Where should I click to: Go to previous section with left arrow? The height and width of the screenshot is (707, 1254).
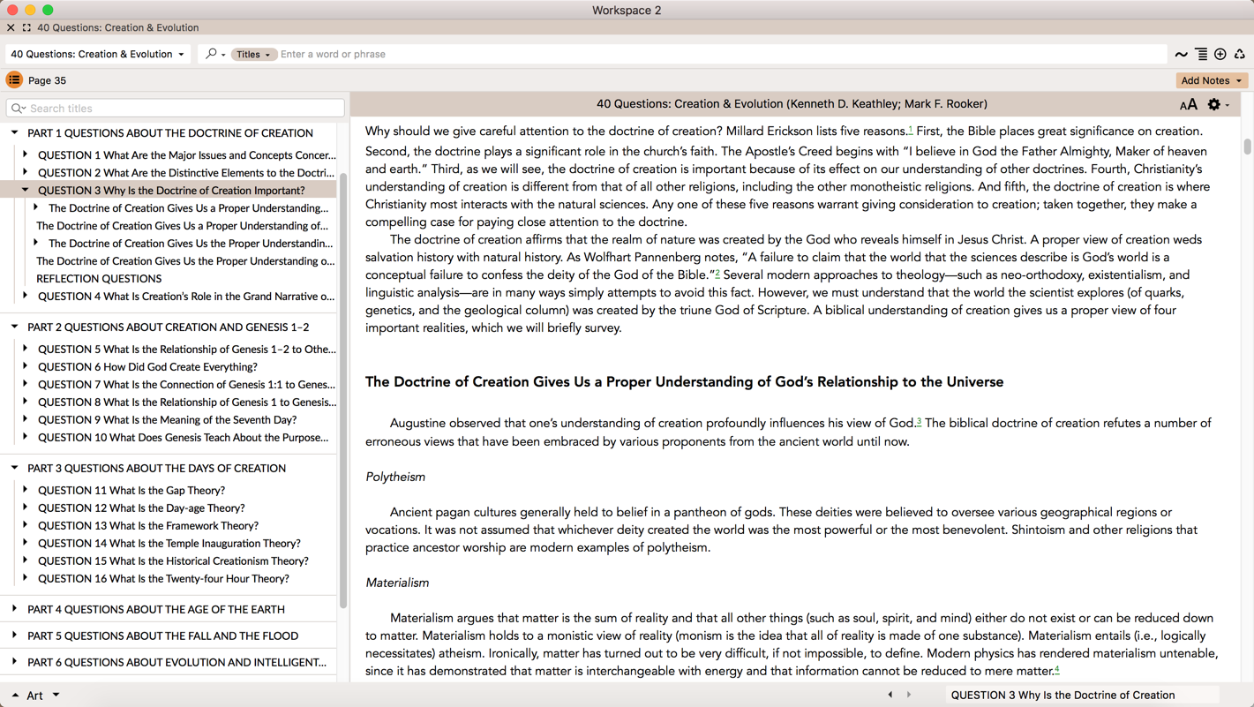890,695
